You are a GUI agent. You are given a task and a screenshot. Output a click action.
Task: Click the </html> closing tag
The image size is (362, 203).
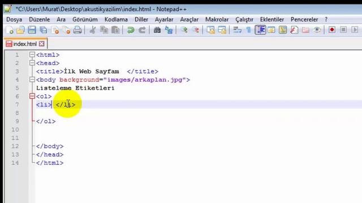(x=50, y=163)
